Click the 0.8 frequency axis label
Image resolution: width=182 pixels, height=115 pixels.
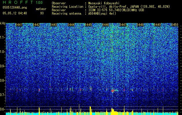tap(3, 80)
